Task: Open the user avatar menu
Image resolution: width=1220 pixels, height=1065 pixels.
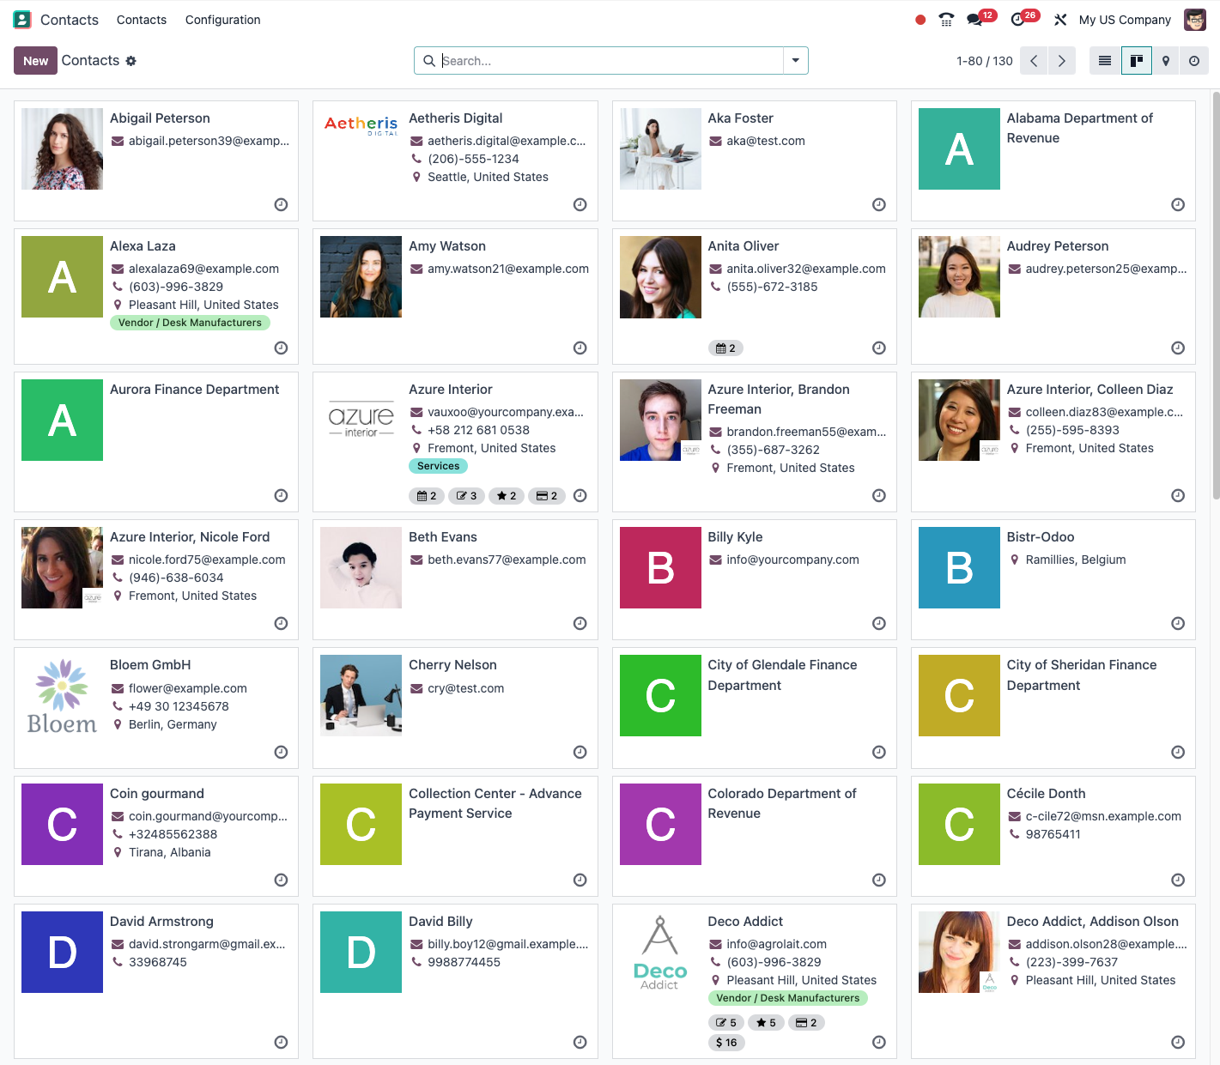Action: [1195, 20]
